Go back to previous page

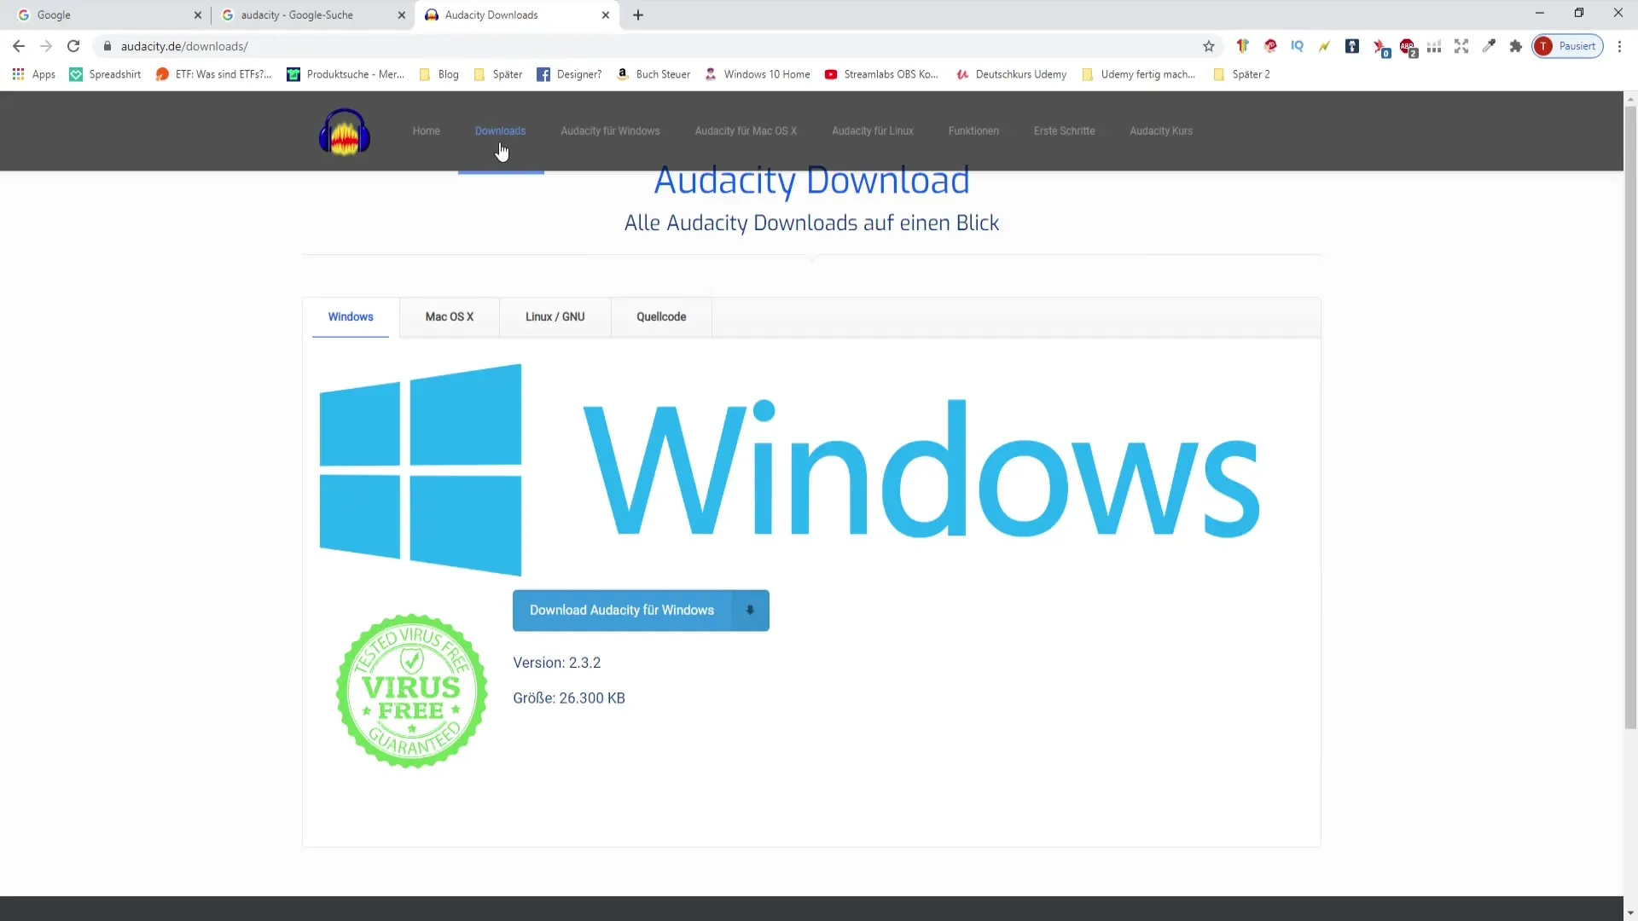[19, 46]
